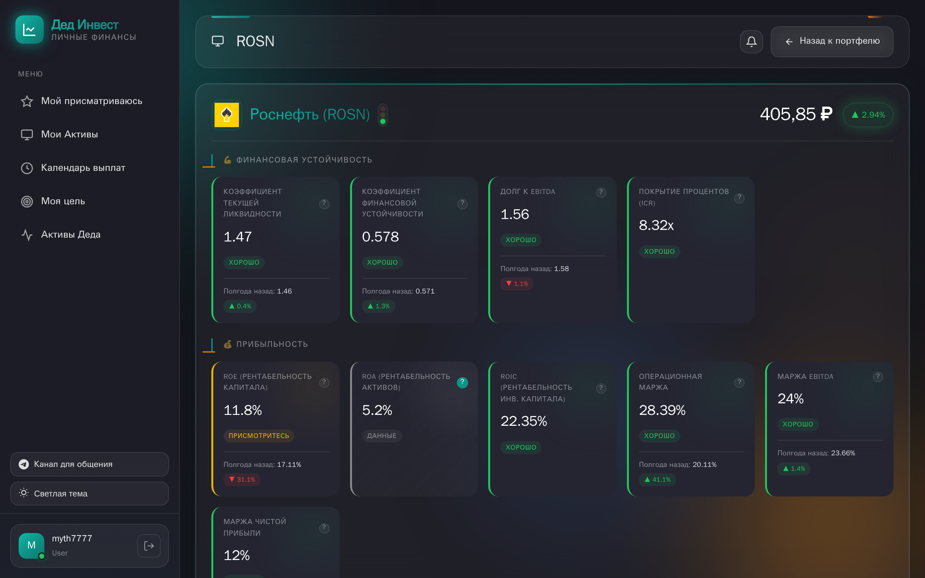Toggle Светлая тема theme switch
The image size is (925, 578).
[89, 494]
